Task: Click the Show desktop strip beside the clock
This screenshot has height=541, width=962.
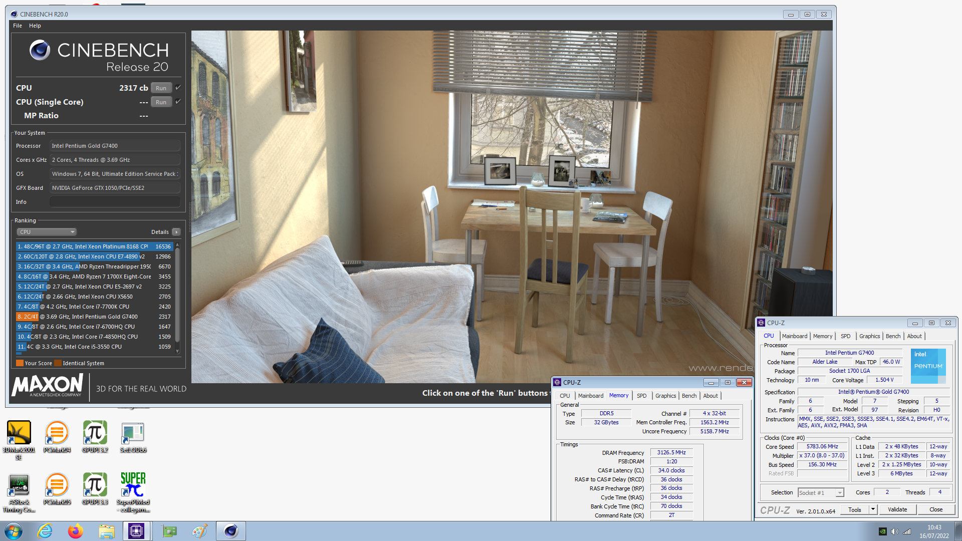Action: tap(958, 531)
